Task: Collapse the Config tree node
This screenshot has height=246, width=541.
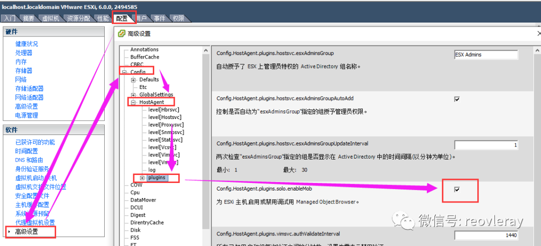Action: click(x=124, y=72)
